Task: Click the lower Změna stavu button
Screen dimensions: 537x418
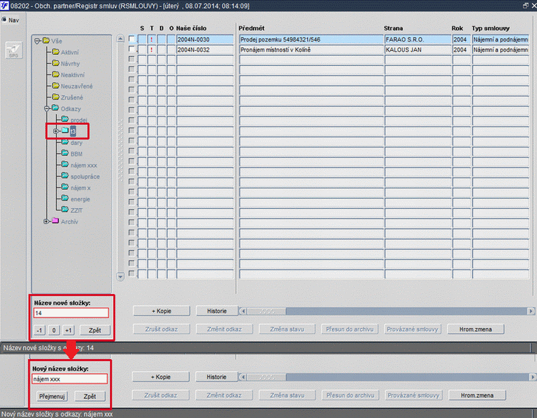Action: (x=287, y=395)
